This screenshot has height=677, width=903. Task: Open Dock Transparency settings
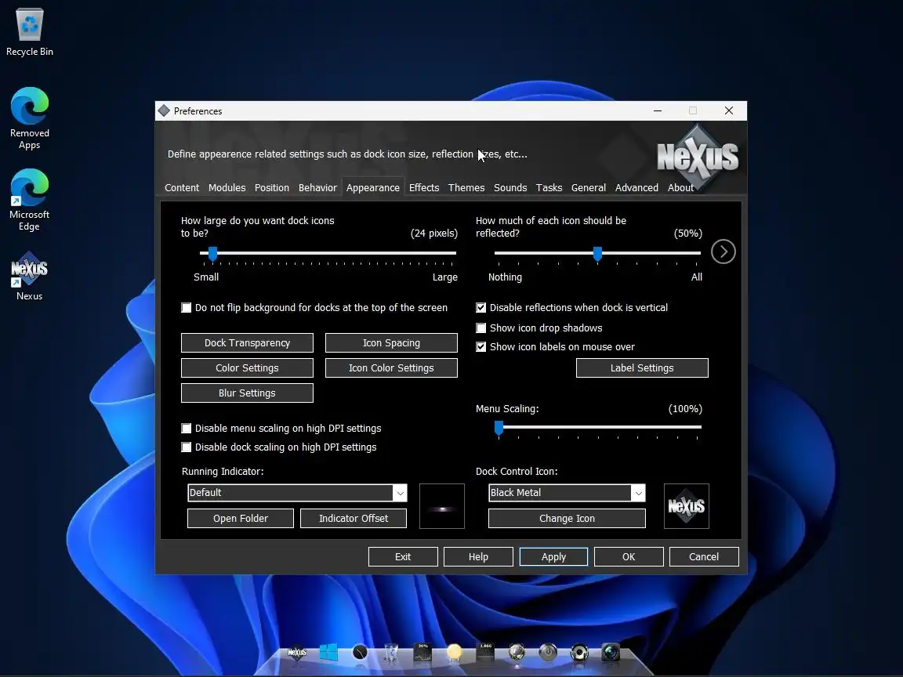[247, 342]
